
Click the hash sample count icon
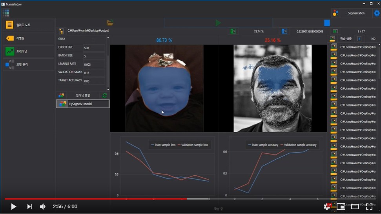point(359,38)
